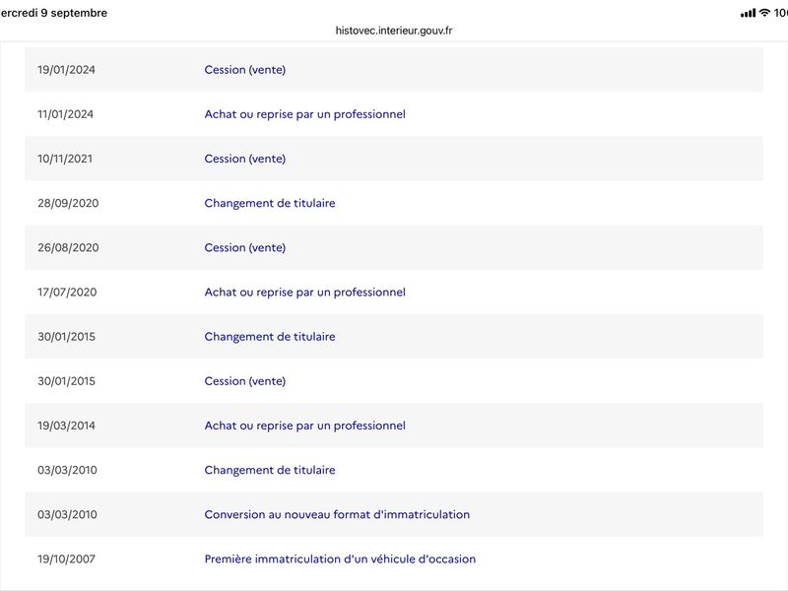Click the Changement de titulaire entry dated 03/03/2010
The height and width of the screenshot is (591, 788).
coord(269,470)
